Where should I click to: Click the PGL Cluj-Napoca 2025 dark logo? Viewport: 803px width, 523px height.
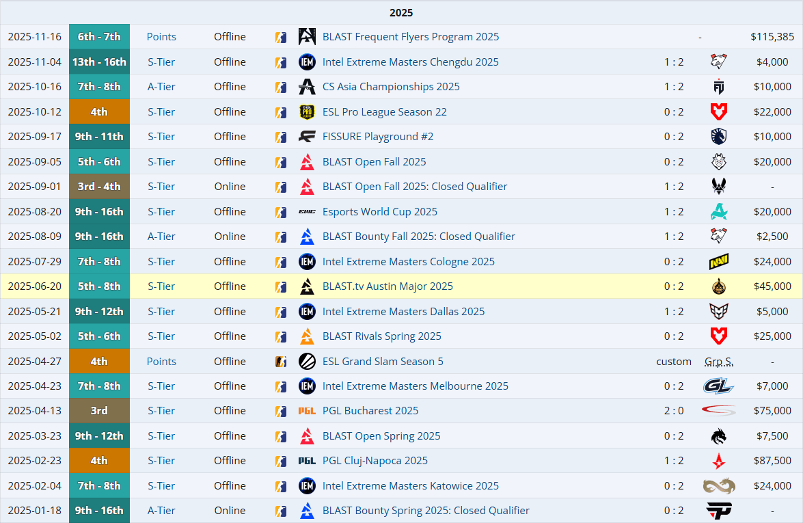click(307, 461)
